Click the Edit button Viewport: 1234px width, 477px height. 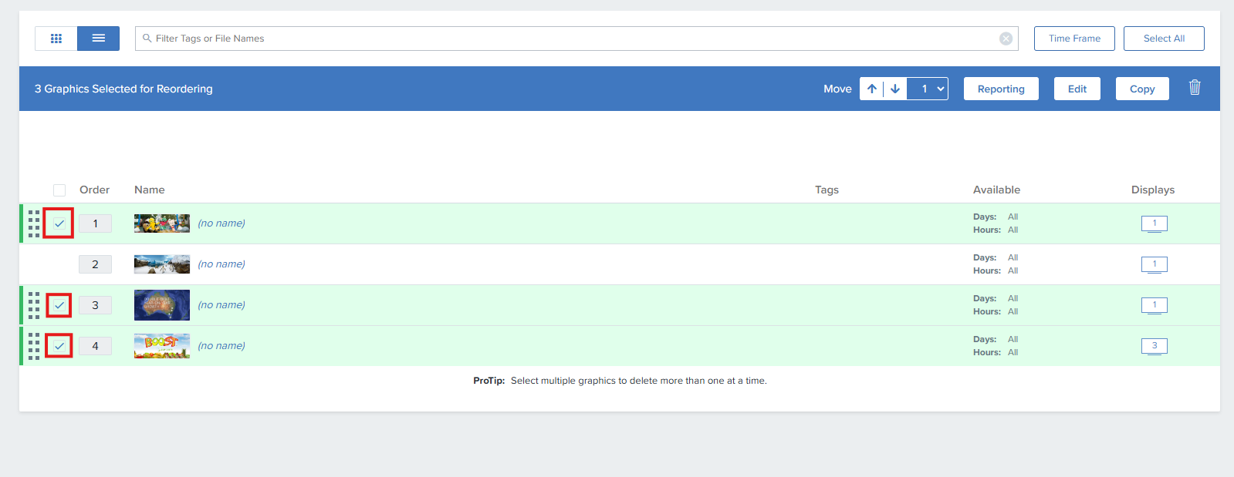tap(1077, 89)
